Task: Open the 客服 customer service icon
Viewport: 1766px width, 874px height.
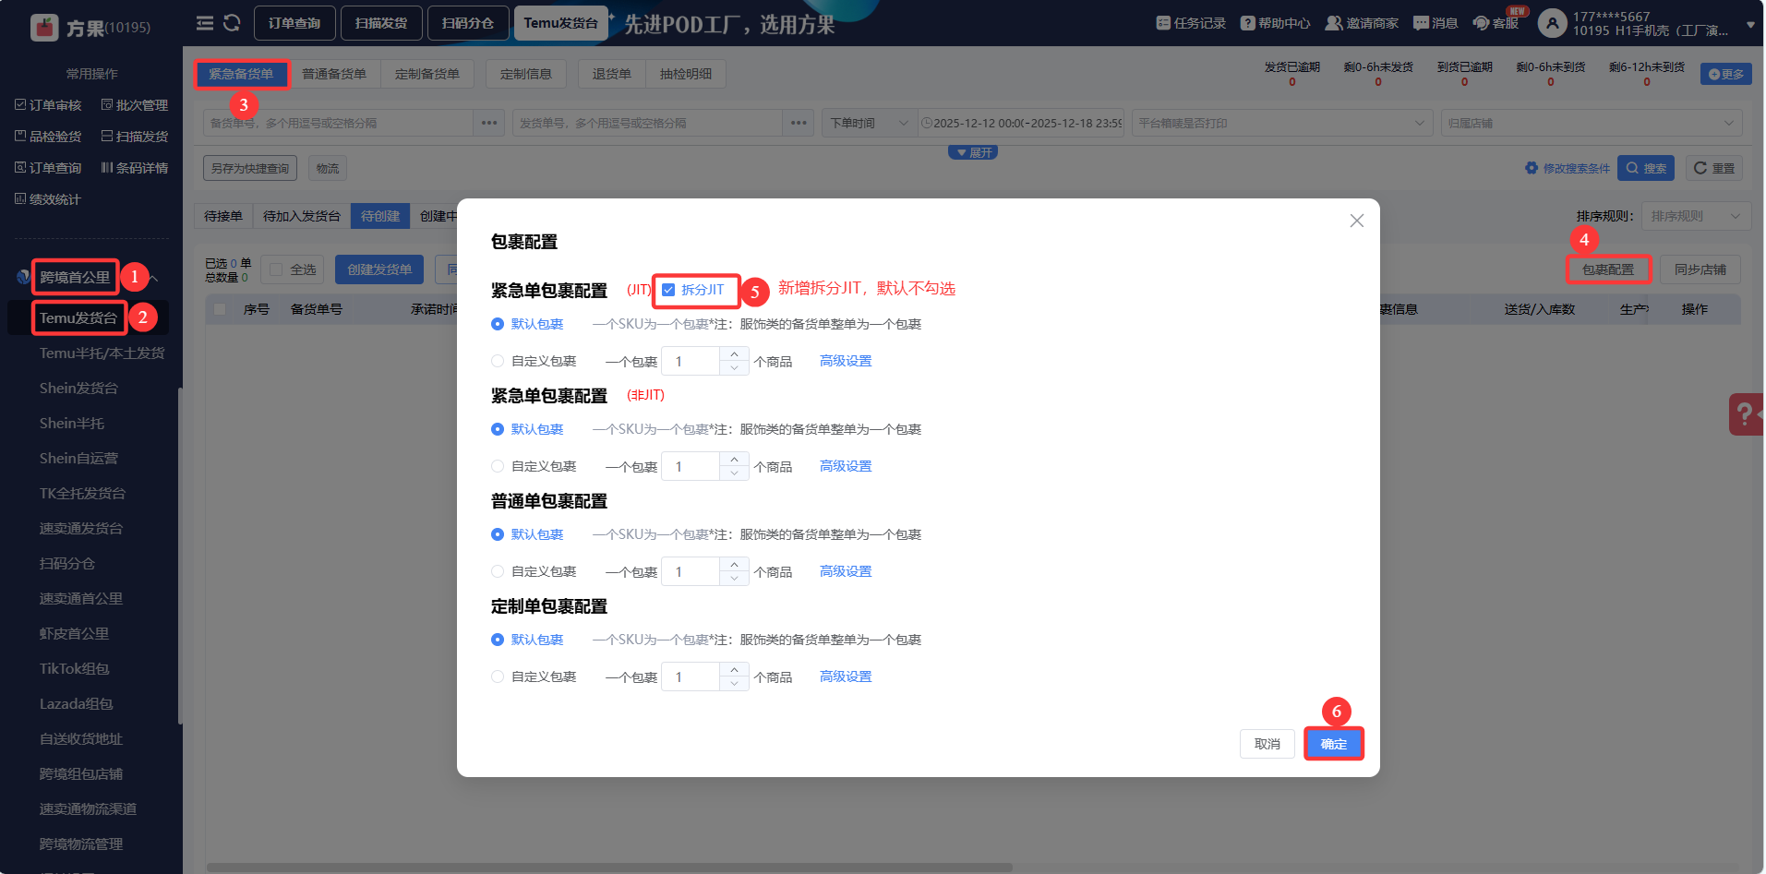Action: [x=1481, y=23]
